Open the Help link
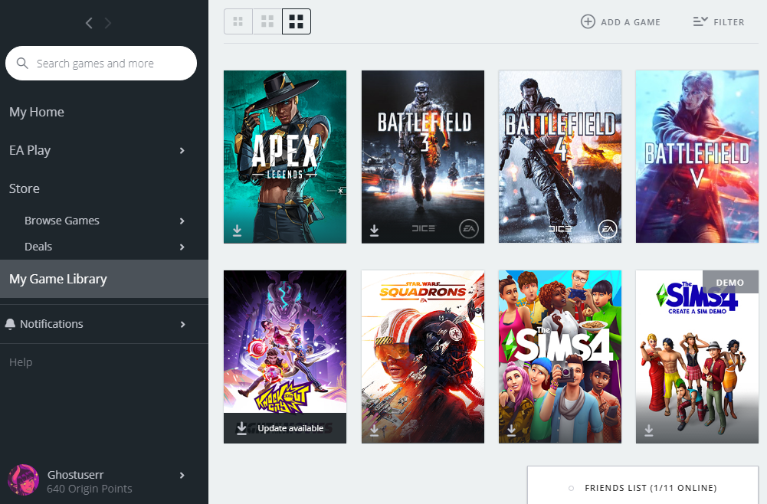 (x=21, y=362)
